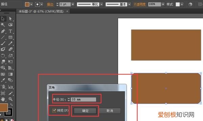Click the opacity 100% input field
The image size is (203, 121).
[x=155, y=4]
